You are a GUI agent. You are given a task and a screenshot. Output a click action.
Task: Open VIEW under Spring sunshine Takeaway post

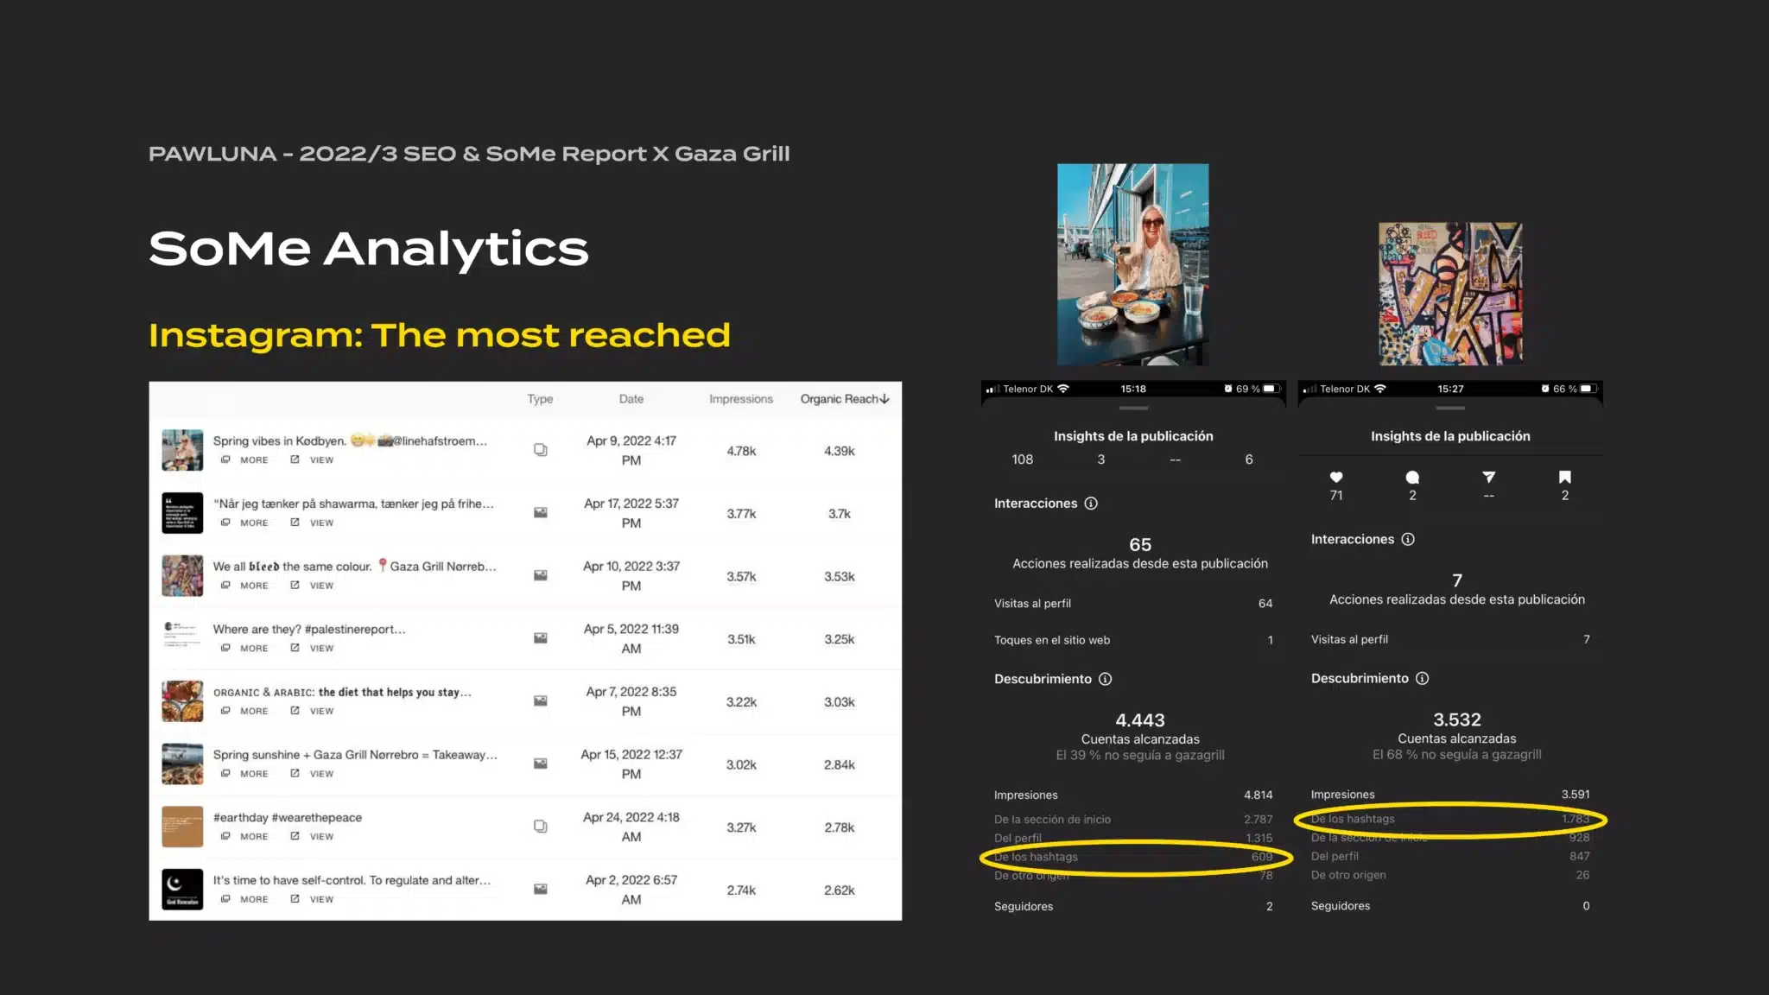[313, 774]
